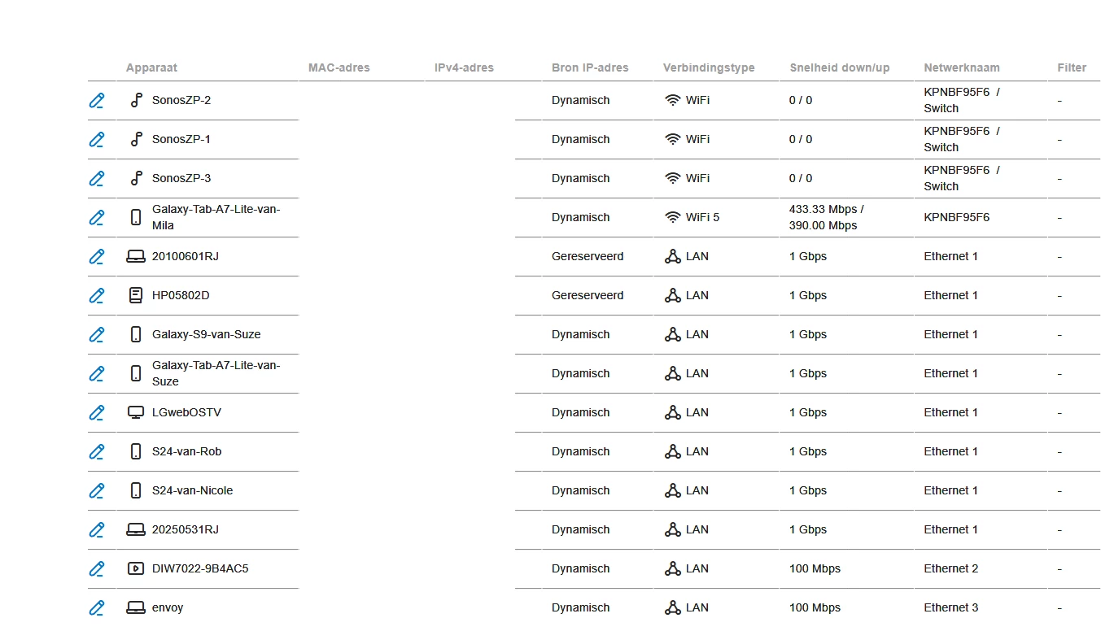Click the device name 20250531RJ
Viewport: 1114px width, 631px height.
[186, 530]
